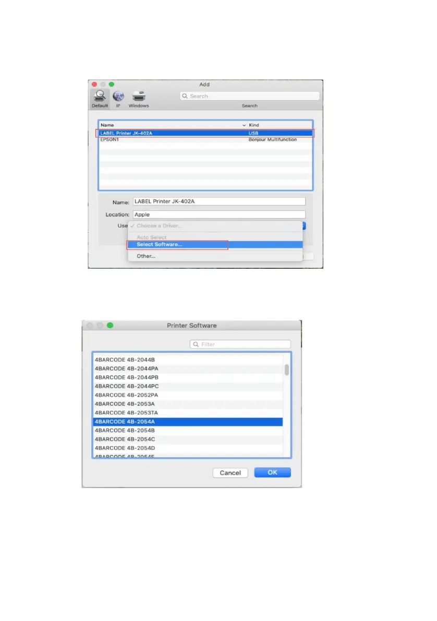The height and width of the screenshot is (621, 437).
Task: Select LABEL Printer JK-402A row
Action: 205,133
